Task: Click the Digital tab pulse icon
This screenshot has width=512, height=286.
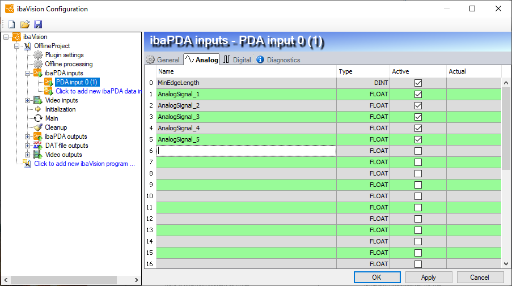Action: (x=227, y=59)
